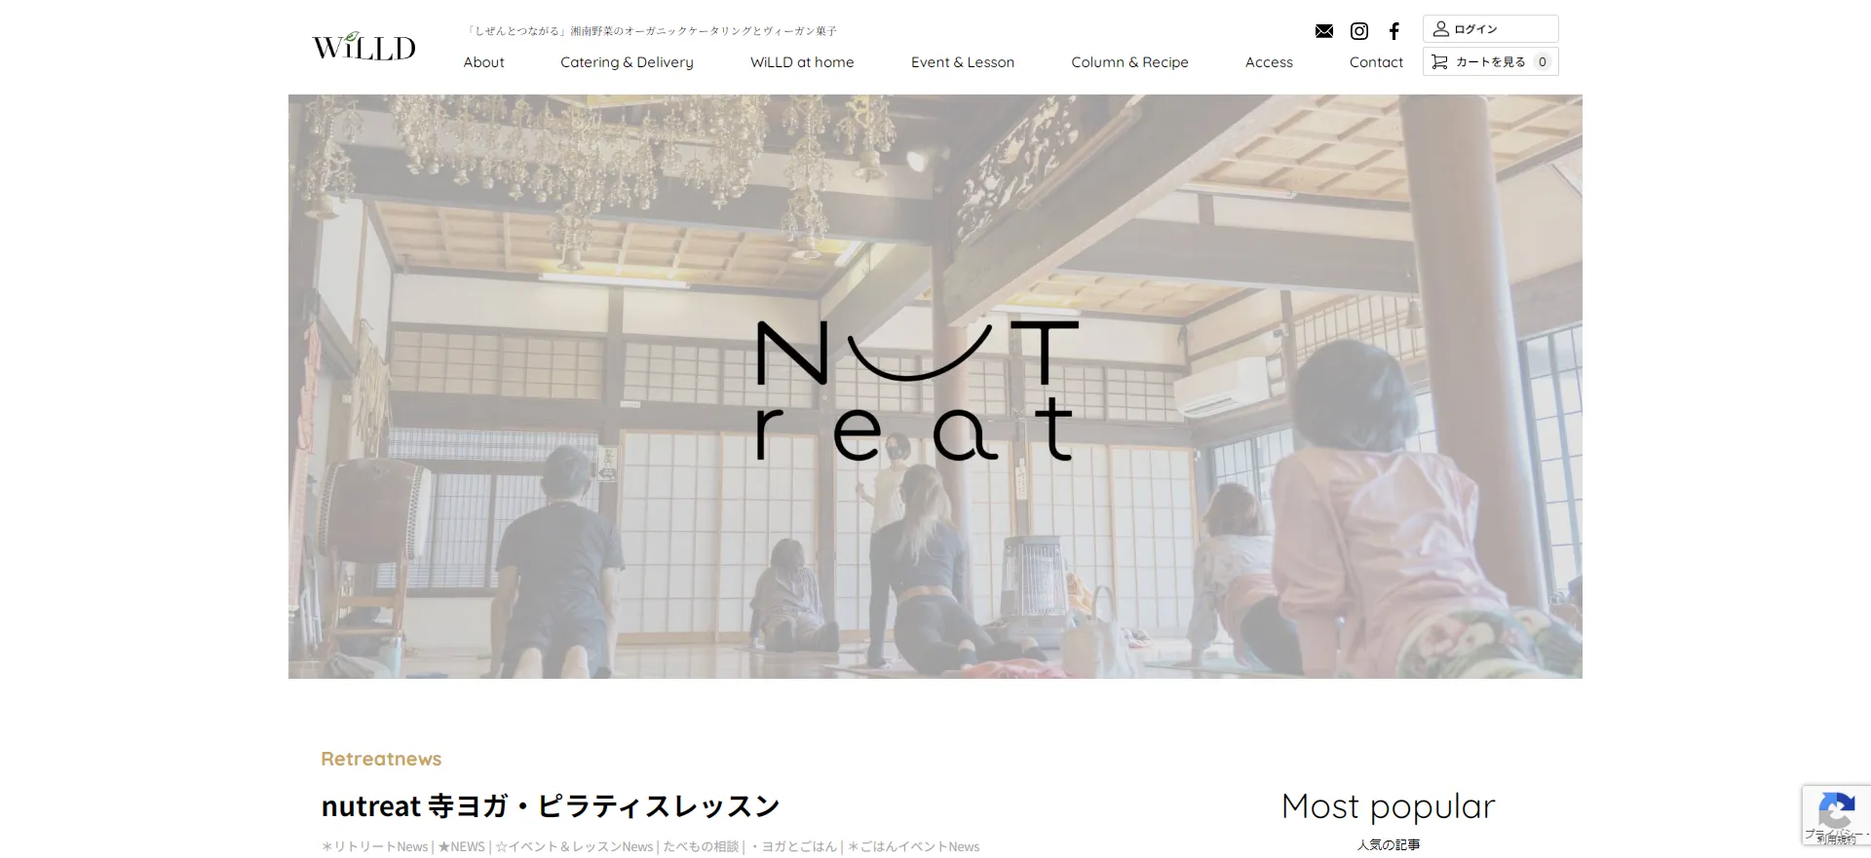
Task: Open the ★NEWS category link
Action: coord(461,847)
